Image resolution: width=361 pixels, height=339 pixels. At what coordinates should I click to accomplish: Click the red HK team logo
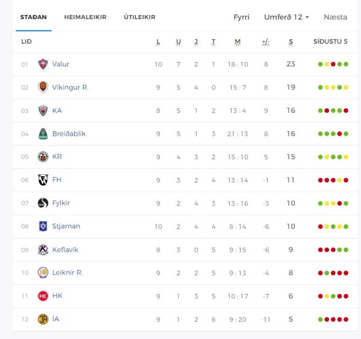click(x=43, y=296)
